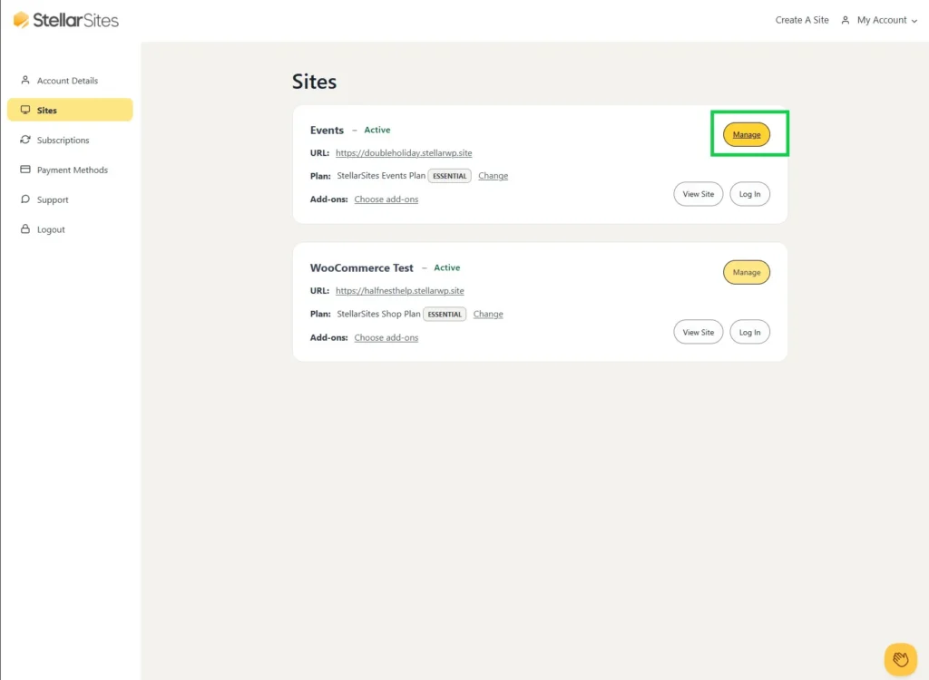The height and width of the screenshot is (680, 929).
Task: Click the Sites monitor icon in sidebar
Action: pyautogui.click(x=25, y=110)
